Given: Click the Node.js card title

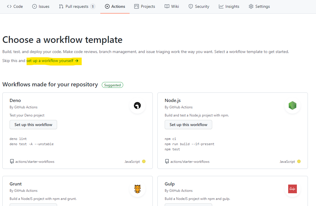Looking at the screenshot, I should click(173, 100).
